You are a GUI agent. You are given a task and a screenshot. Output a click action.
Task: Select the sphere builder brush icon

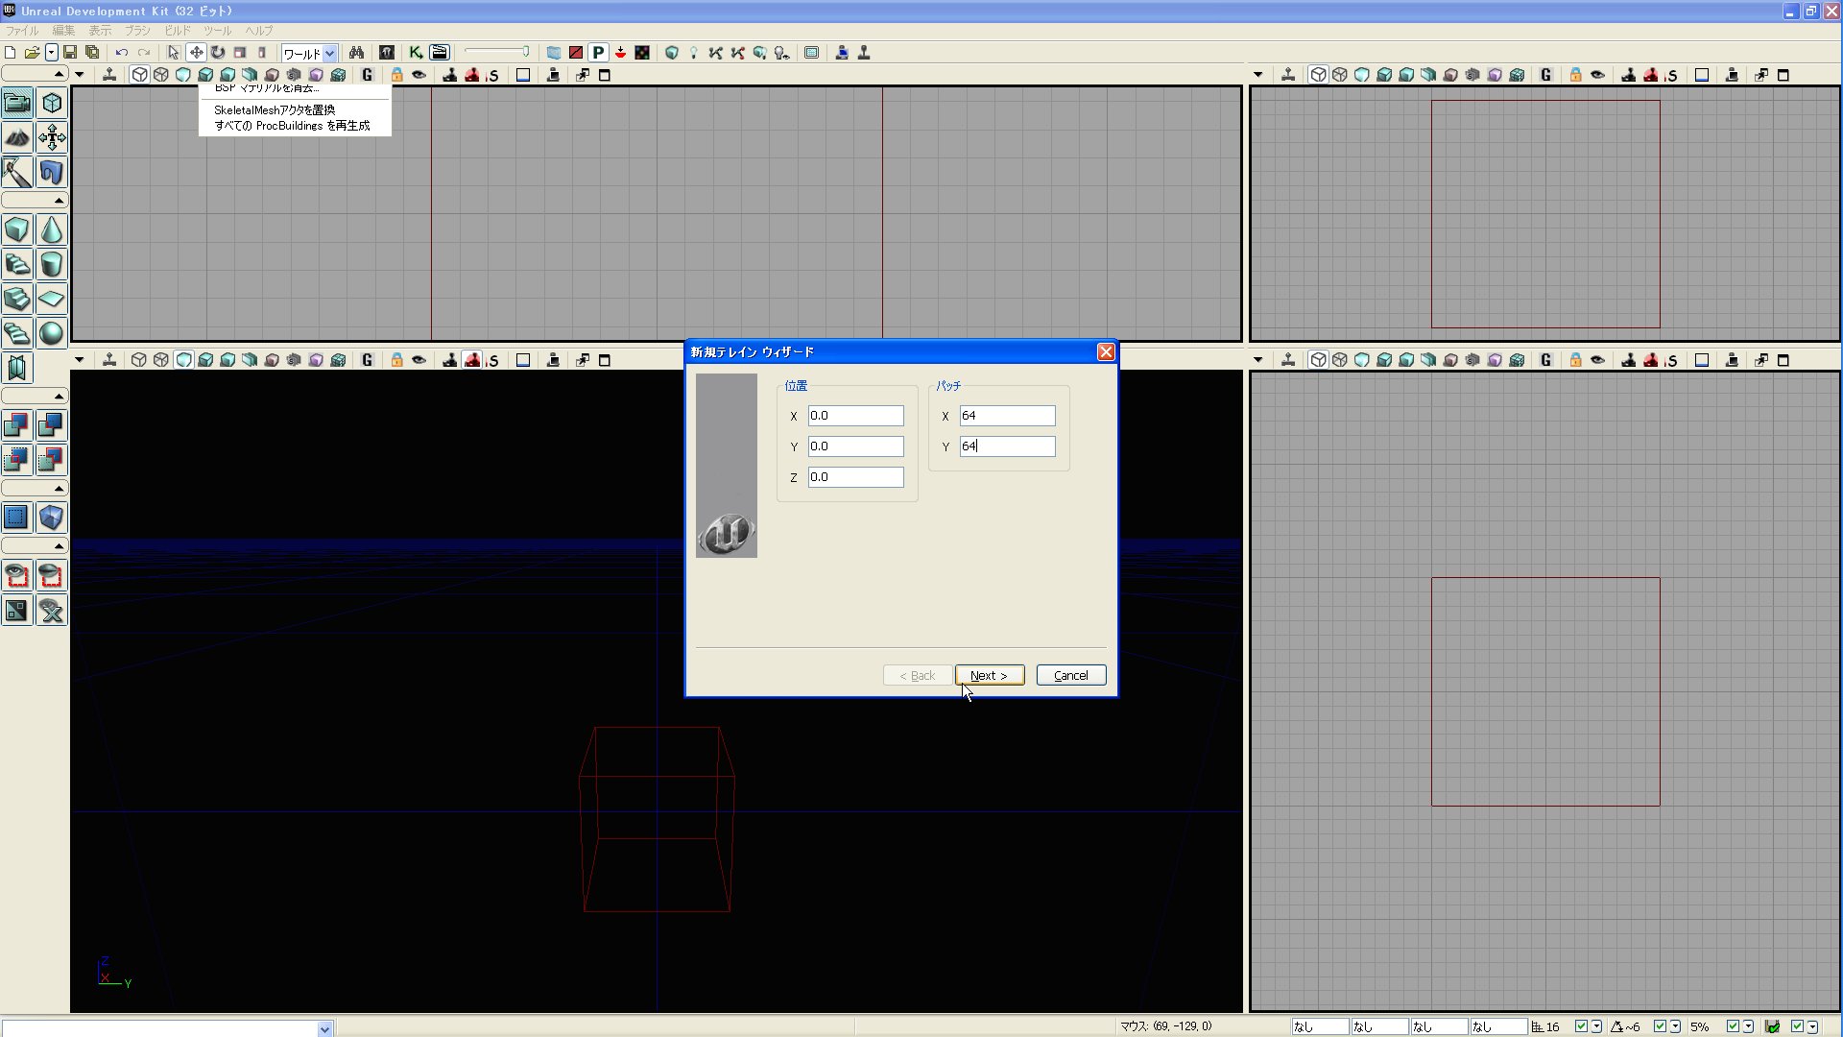52,333
